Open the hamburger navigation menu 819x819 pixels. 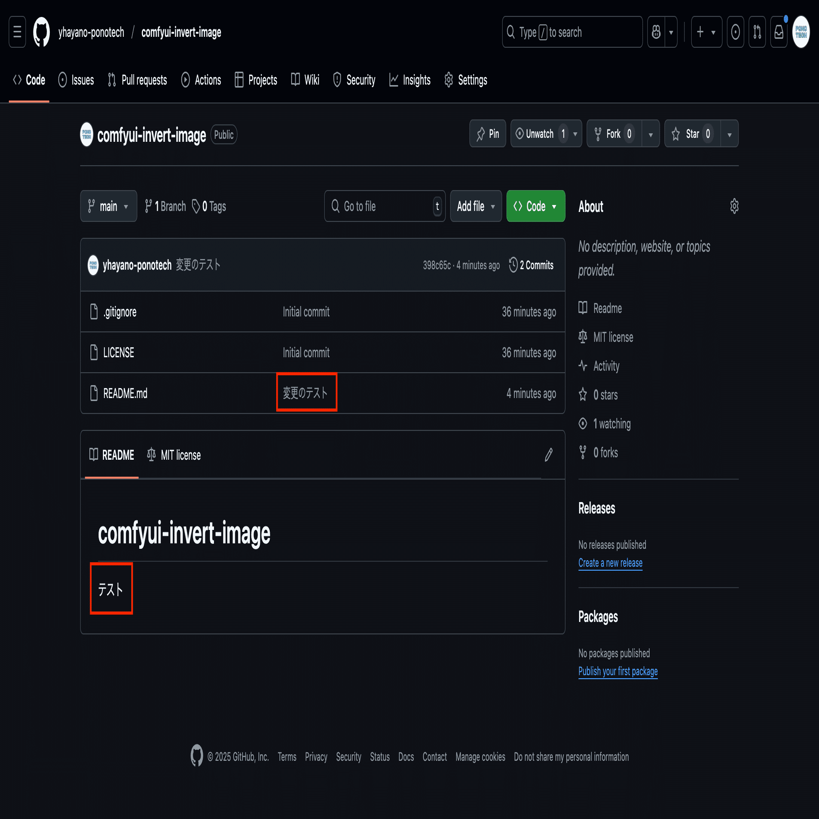(17, 32)
